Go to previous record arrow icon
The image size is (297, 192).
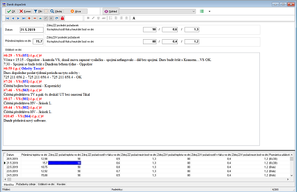pos(13,18)
